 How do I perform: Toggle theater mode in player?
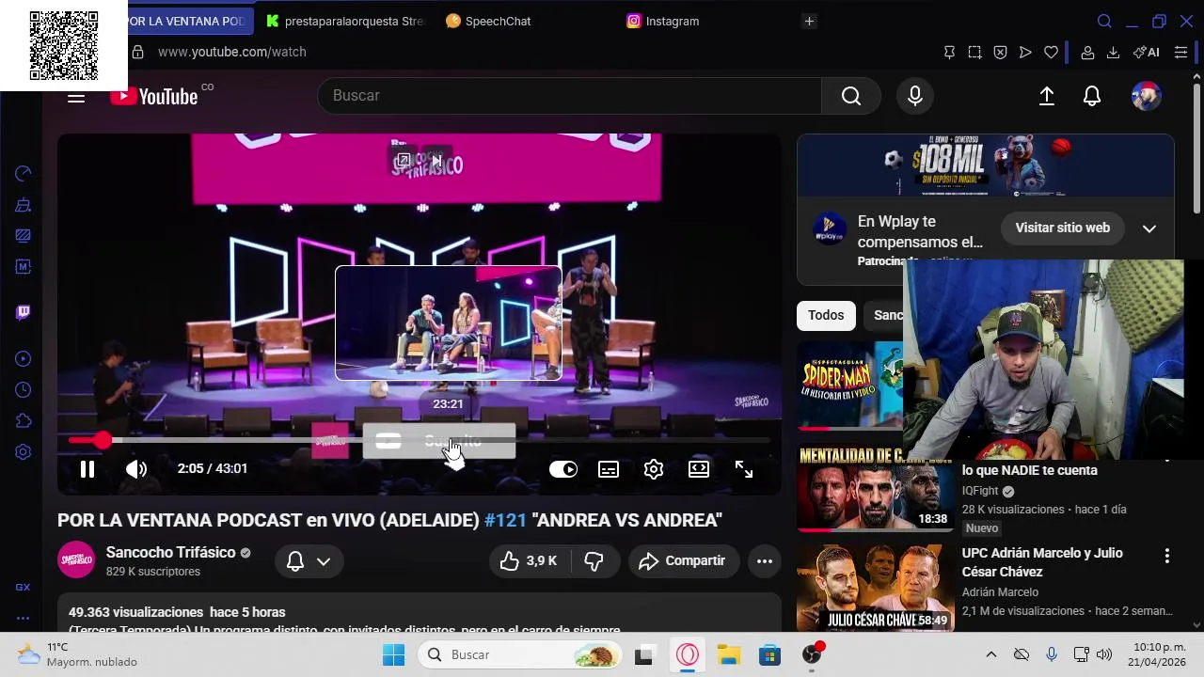(x=699, y=469)
